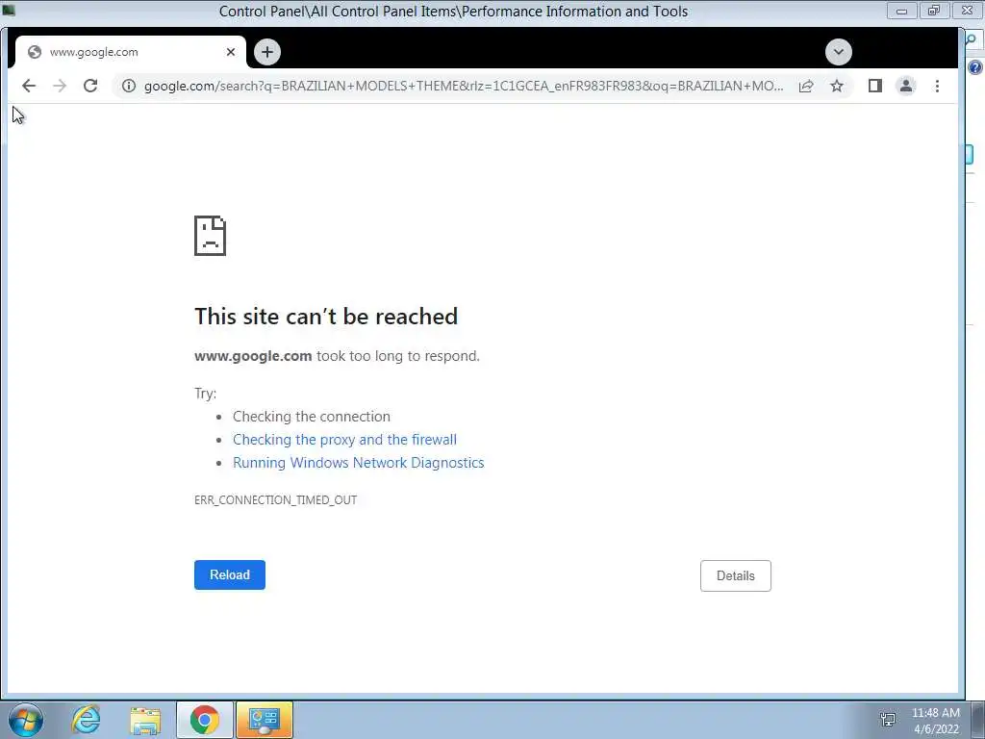Switch to Chrome in taskbar
Image resolution: width=985 pixels, height=739 pixels.
tap(204, 720)
